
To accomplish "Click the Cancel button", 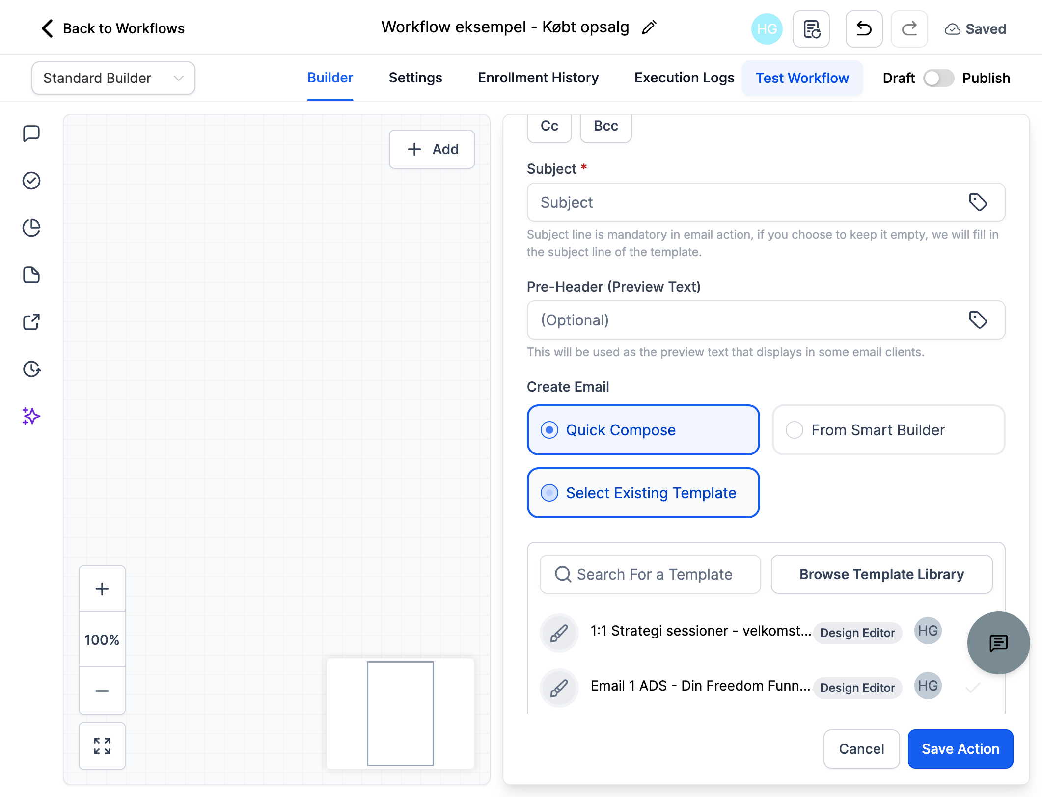I will (x=861, y=749).
